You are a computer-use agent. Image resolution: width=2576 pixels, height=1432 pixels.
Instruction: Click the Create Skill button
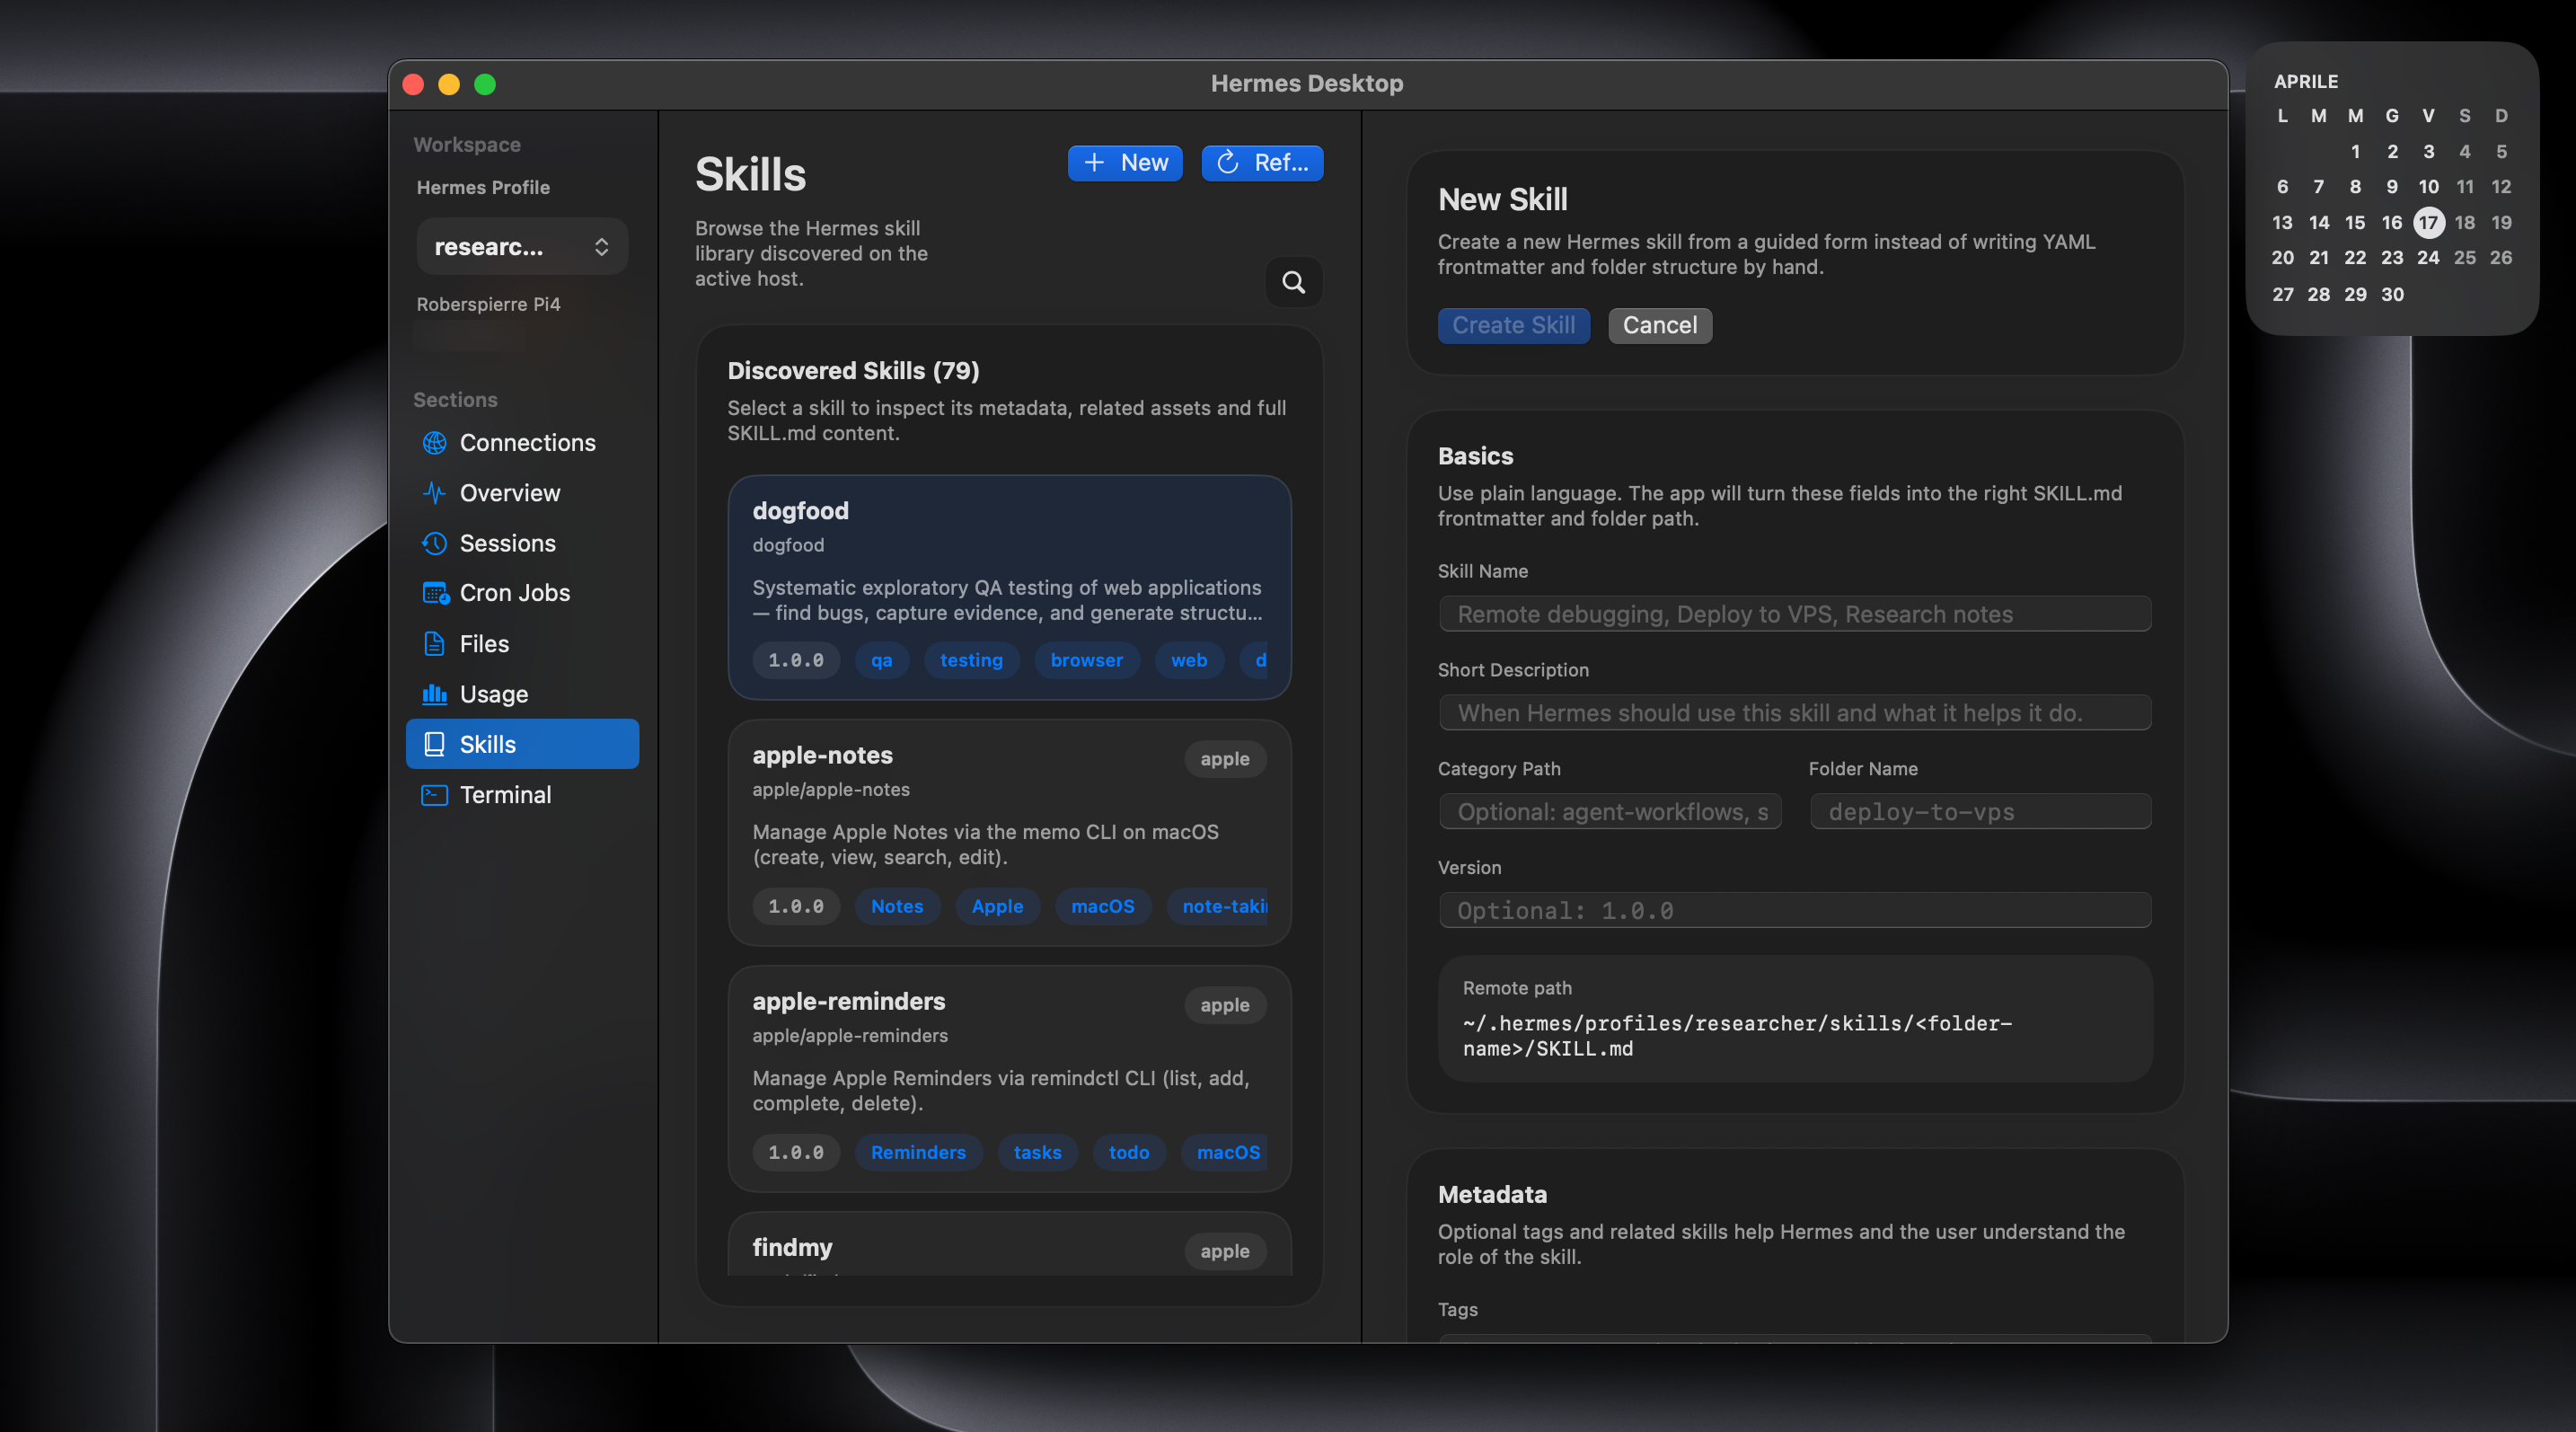[1513, 325]
